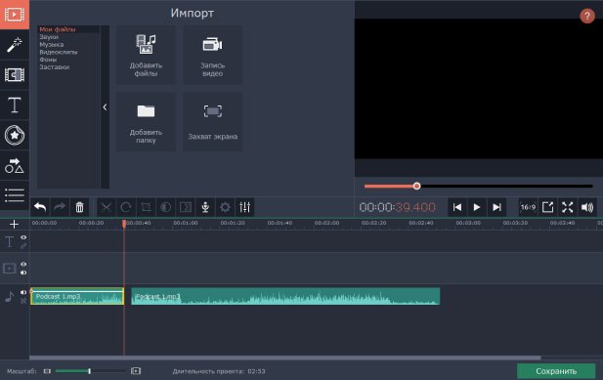
Task: Toggle audio track crossed icon
Action: [23, 301]
